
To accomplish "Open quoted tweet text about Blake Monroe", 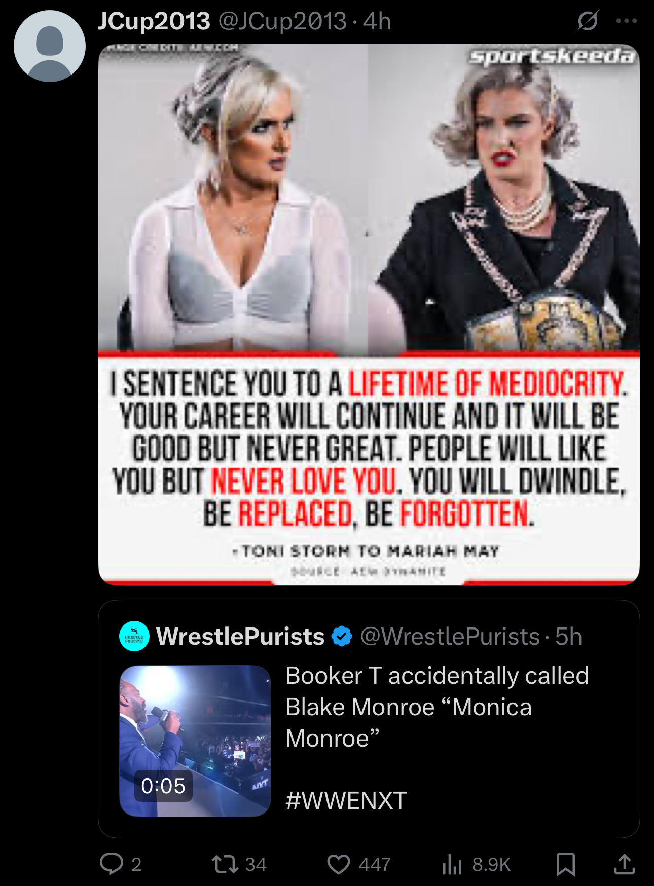I will (x=437, y=707).
